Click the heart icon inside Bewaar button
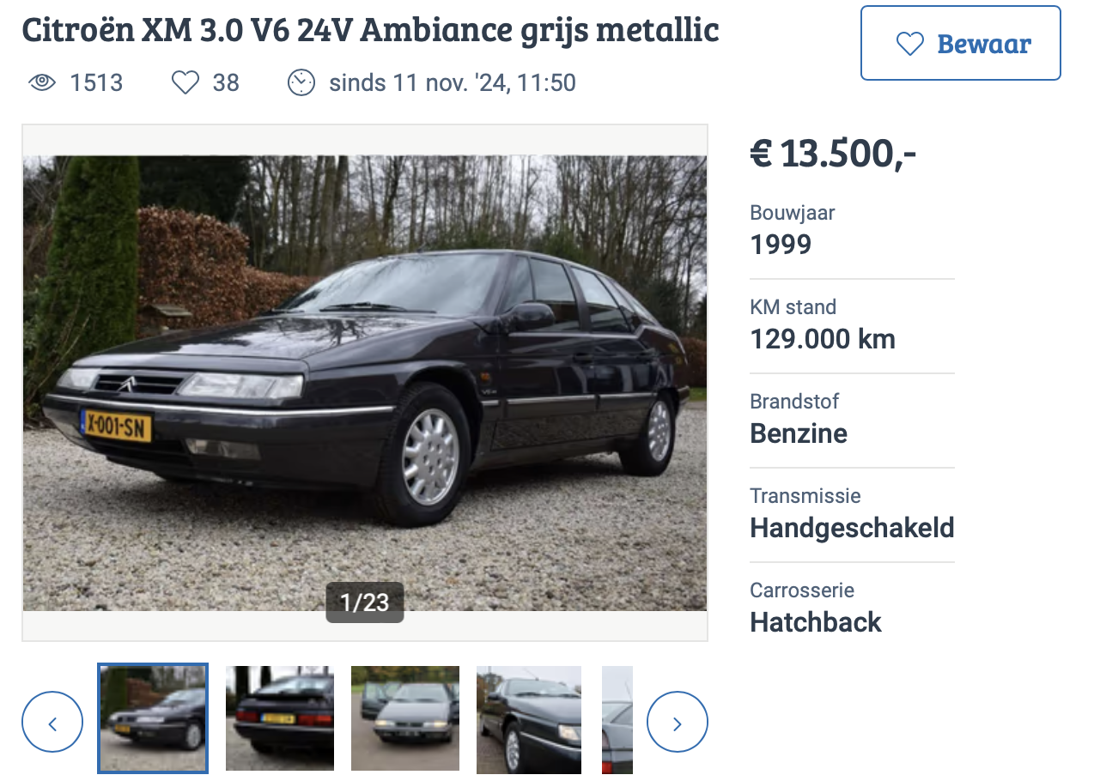The image size is (1094, 781). click(909, 44)
